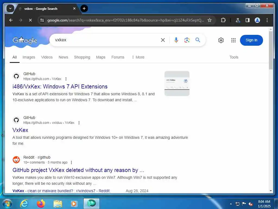Viewport: 278px width, 209px height.
Task: Open the Chrome three-dot menu
Action: pyautogui.click(x=267, y=20)
